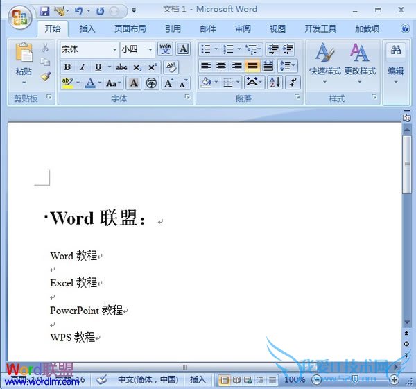The image size is (416, 389).
Task: Center the paragraph text
Action: pyautogui.click(x=221, y=65)
